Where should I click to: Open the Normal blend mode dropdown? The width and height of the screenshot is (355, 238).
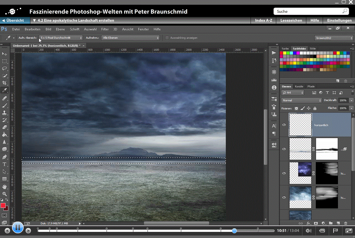(x=302, y=100)
